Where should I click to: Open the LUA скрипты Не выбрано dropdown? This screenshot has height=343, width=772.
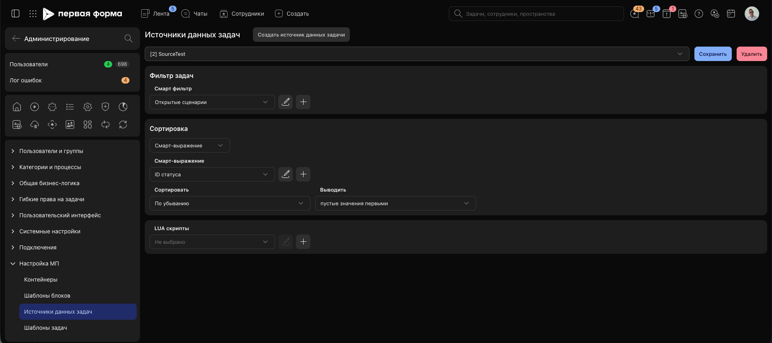pos(212,242)
